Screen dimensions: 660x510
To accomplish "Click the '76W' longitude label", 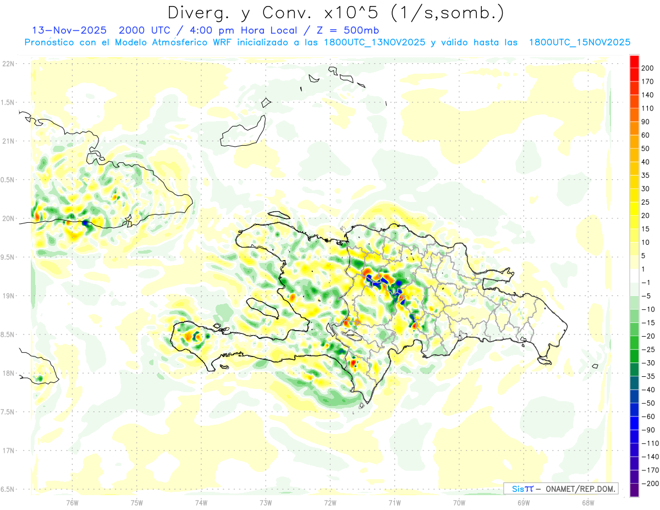I will (72, 502).
